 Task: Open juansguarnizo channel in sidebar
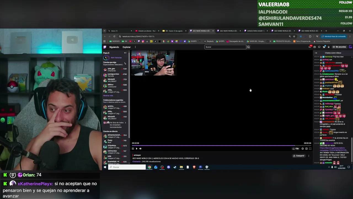coord(115,75)
